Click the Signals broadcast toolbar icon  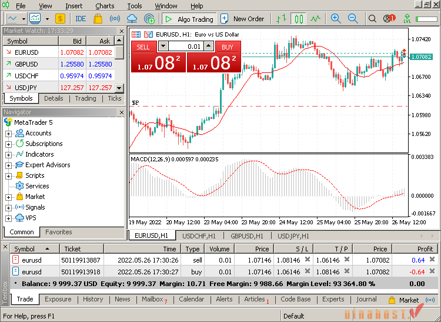pos(115,19)
